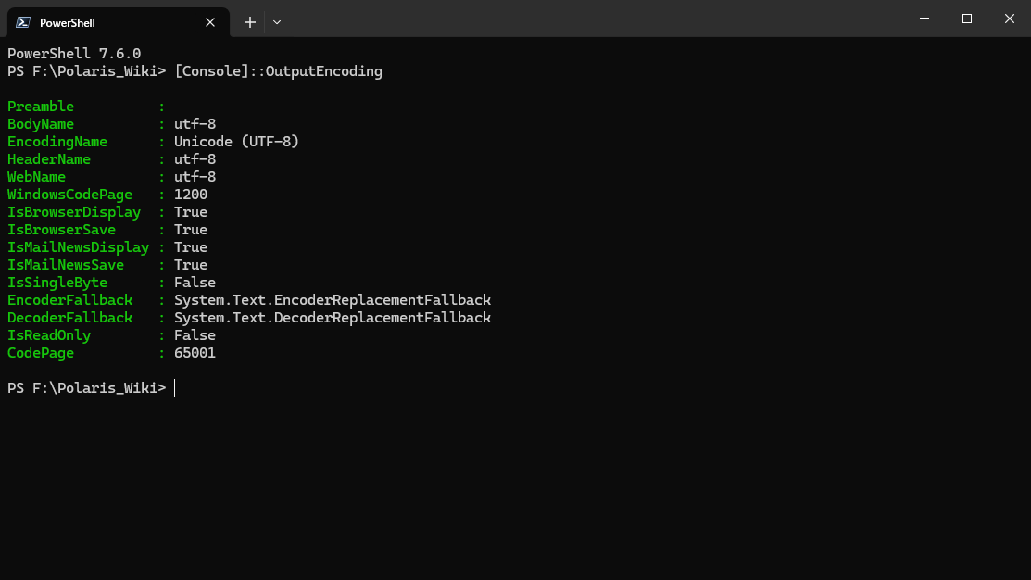This screenshot has height=580, width=1031.
Task: Click System.Text.EncoderReplacementFallback text
Action: [x=332, y=300]
